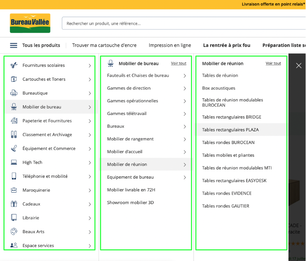Click Voir tout for Mobilier de réunion

[x=273, y=63]
